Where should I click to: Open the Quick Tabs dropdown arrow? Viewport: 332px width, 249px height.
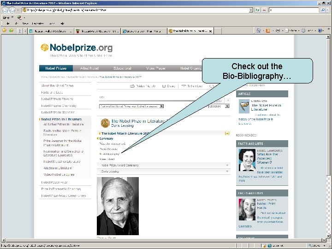25,31
